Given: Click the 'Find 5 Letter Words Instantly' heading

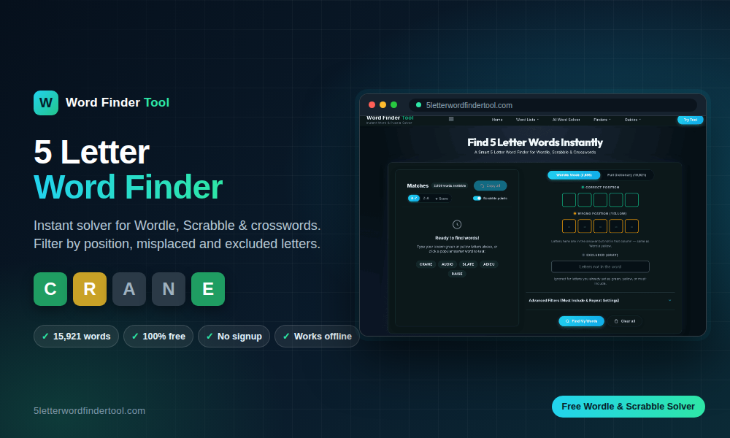Looking at the screenshot, I should 535,142.
